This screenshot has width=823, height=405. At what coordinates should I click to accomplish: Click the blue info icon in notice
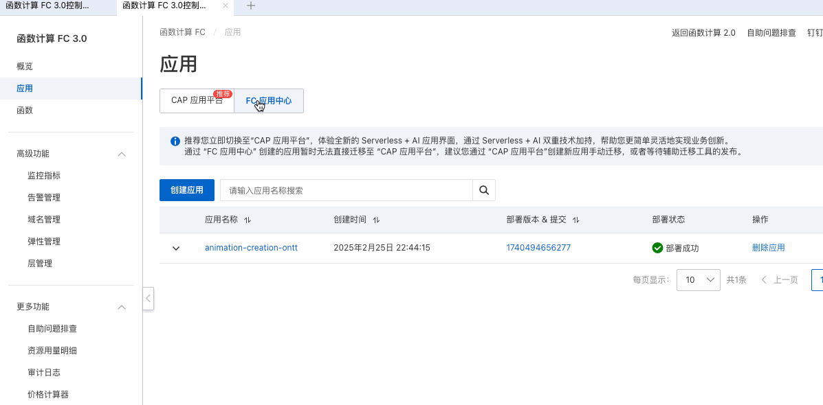pos(175,141)
